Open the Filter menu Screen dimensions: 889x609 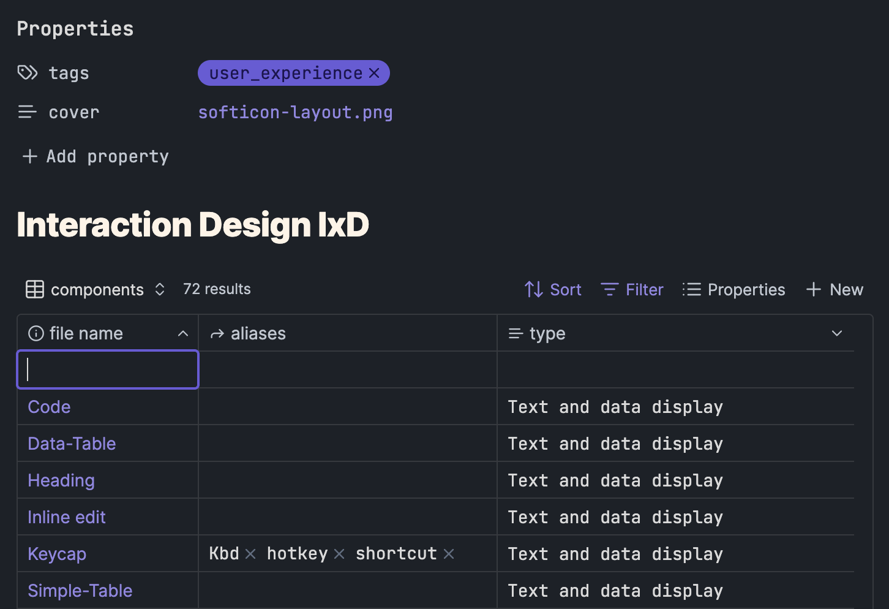(x=632, y=290)
